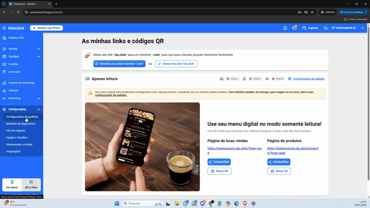Click the takeaway icon before second Inativo
This screenshot has height=208, width=370.
pos(244,79)
